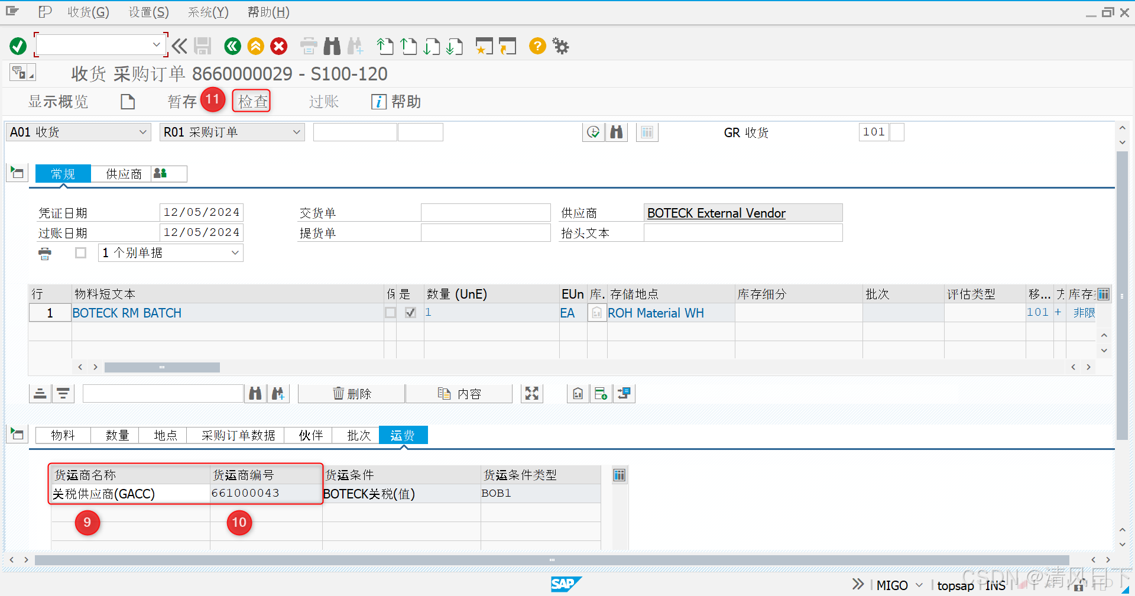The width and height of the screenshot is (1135, 596).
Task: Click the Print icon in toolbar
Action: point(309,46)
